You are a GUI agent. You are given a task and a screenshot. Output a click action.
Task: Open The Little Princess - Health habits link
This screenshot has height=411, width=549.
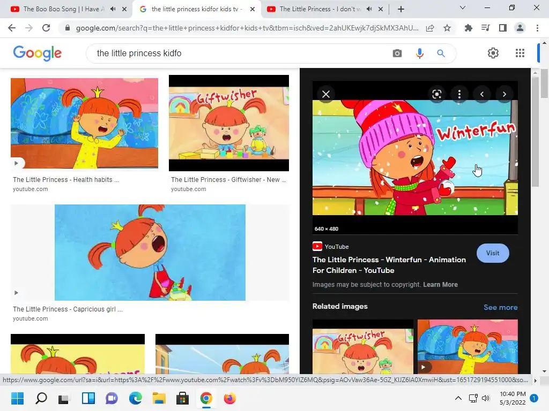(66, 180)
